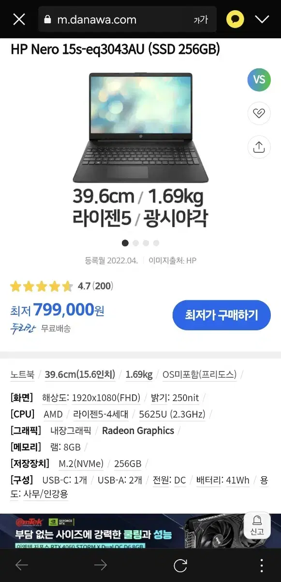Viewport: 281px width, 582px height.
Task: Open the 256GB storage spec link
Action: 128,464
